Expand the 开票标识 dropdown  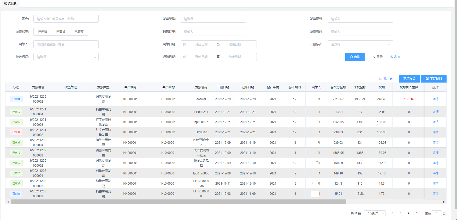360,45
